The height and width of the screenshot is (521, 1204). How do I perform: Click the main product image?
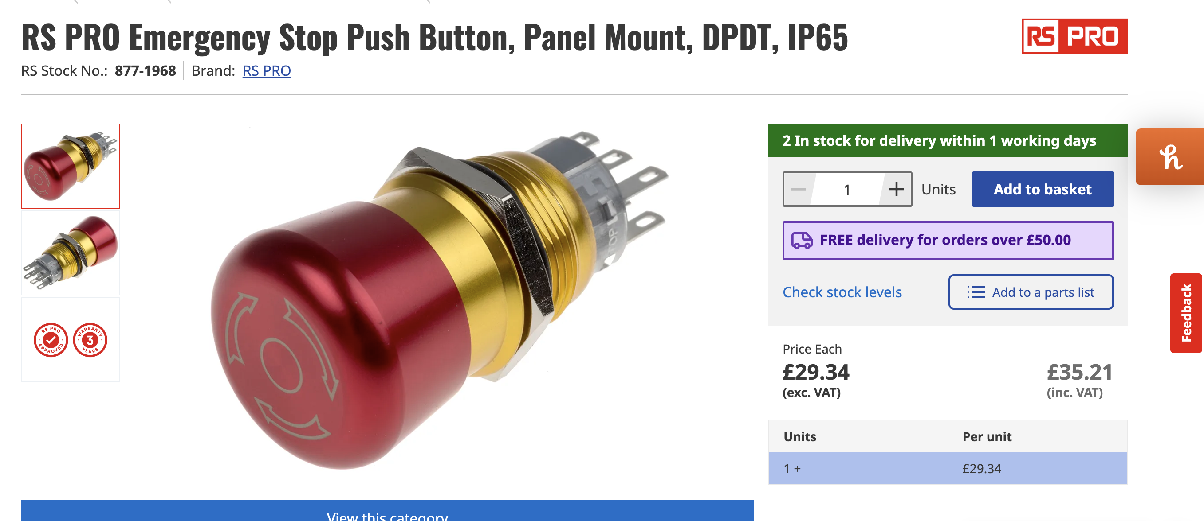[439, 299]
